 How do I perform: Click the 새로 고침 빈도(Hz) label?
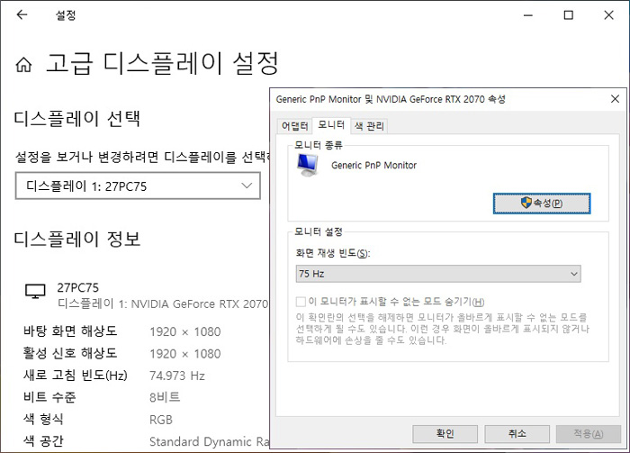[x=76, y=376]
